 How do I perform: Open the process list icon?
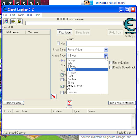[x=6, y=21]
